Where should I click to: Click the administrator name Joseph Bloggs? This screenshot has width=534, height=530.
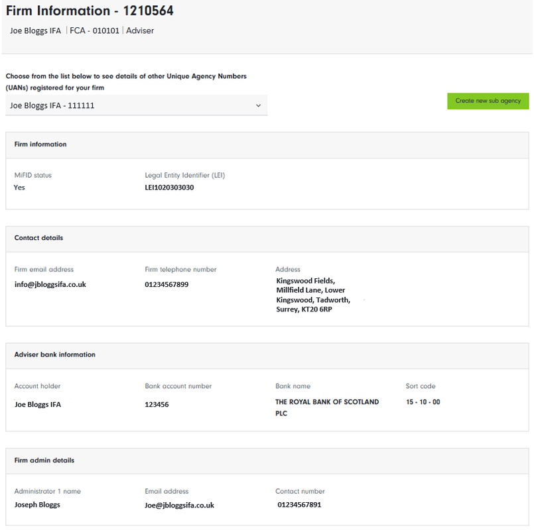[37, 504]
